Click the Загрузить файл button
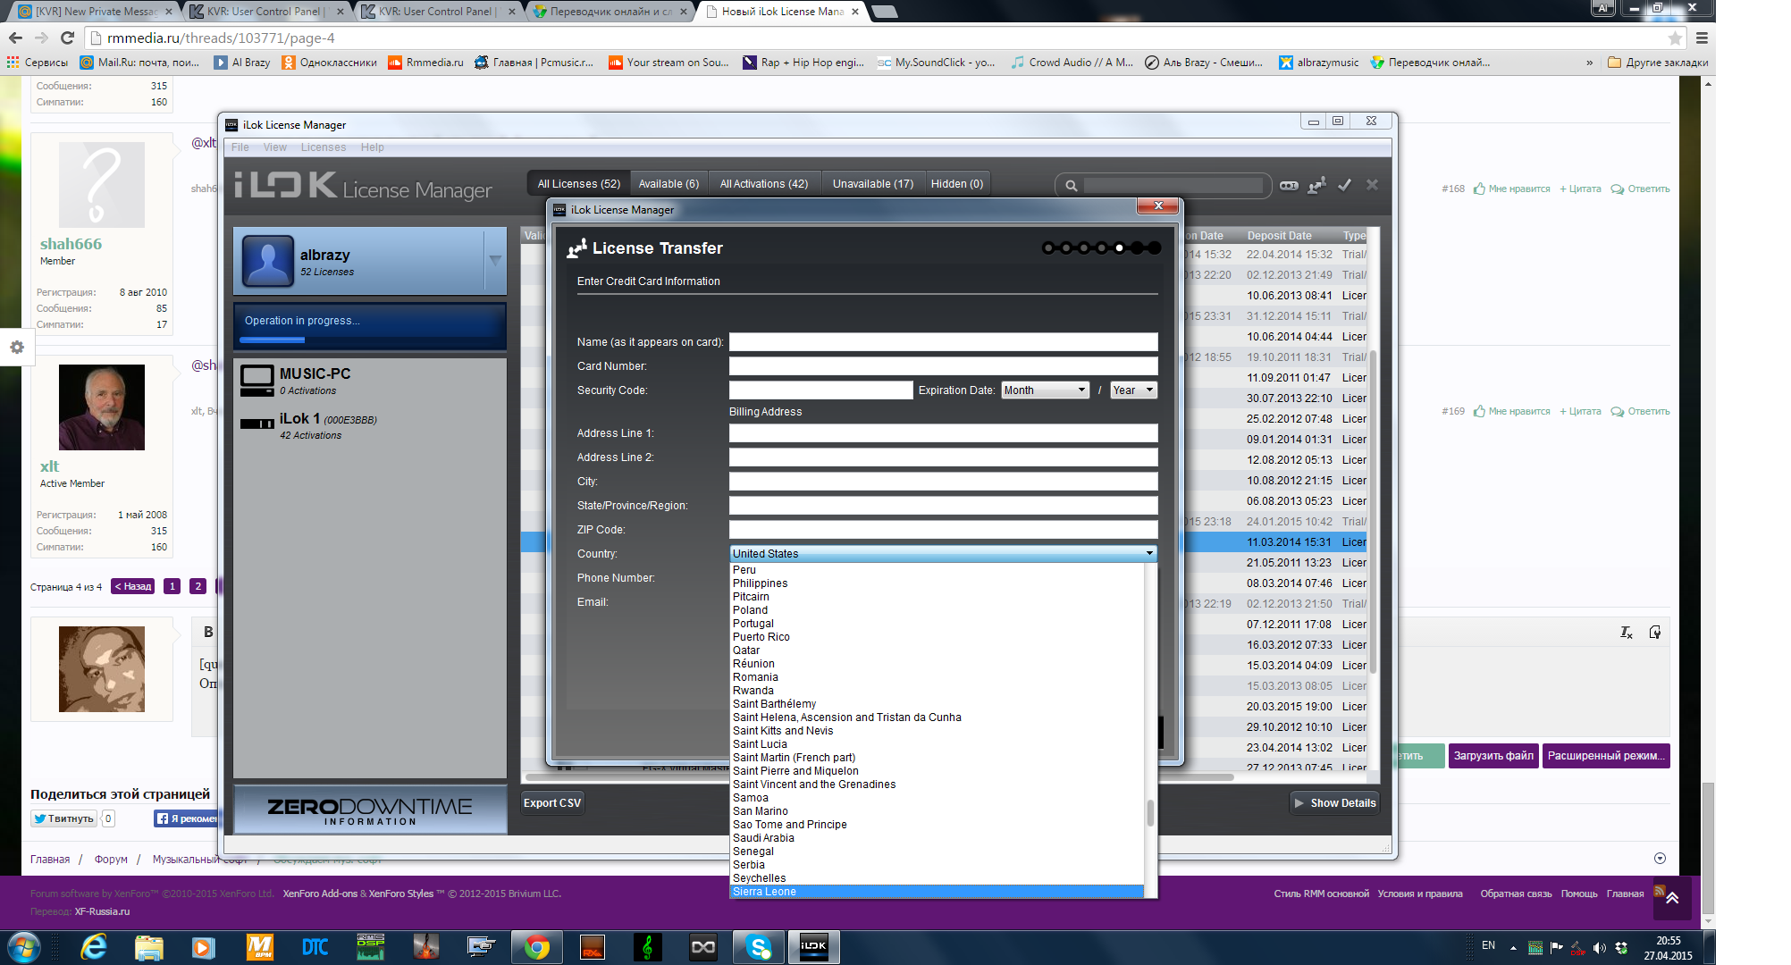The width and height of the screenshot is (1791, 965). [1493, 756]
